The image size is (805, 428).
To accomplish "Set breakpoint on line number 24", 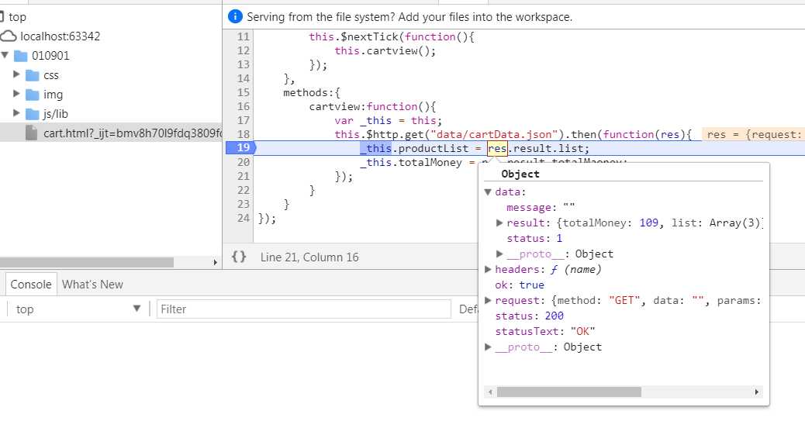I will (244, 218).
